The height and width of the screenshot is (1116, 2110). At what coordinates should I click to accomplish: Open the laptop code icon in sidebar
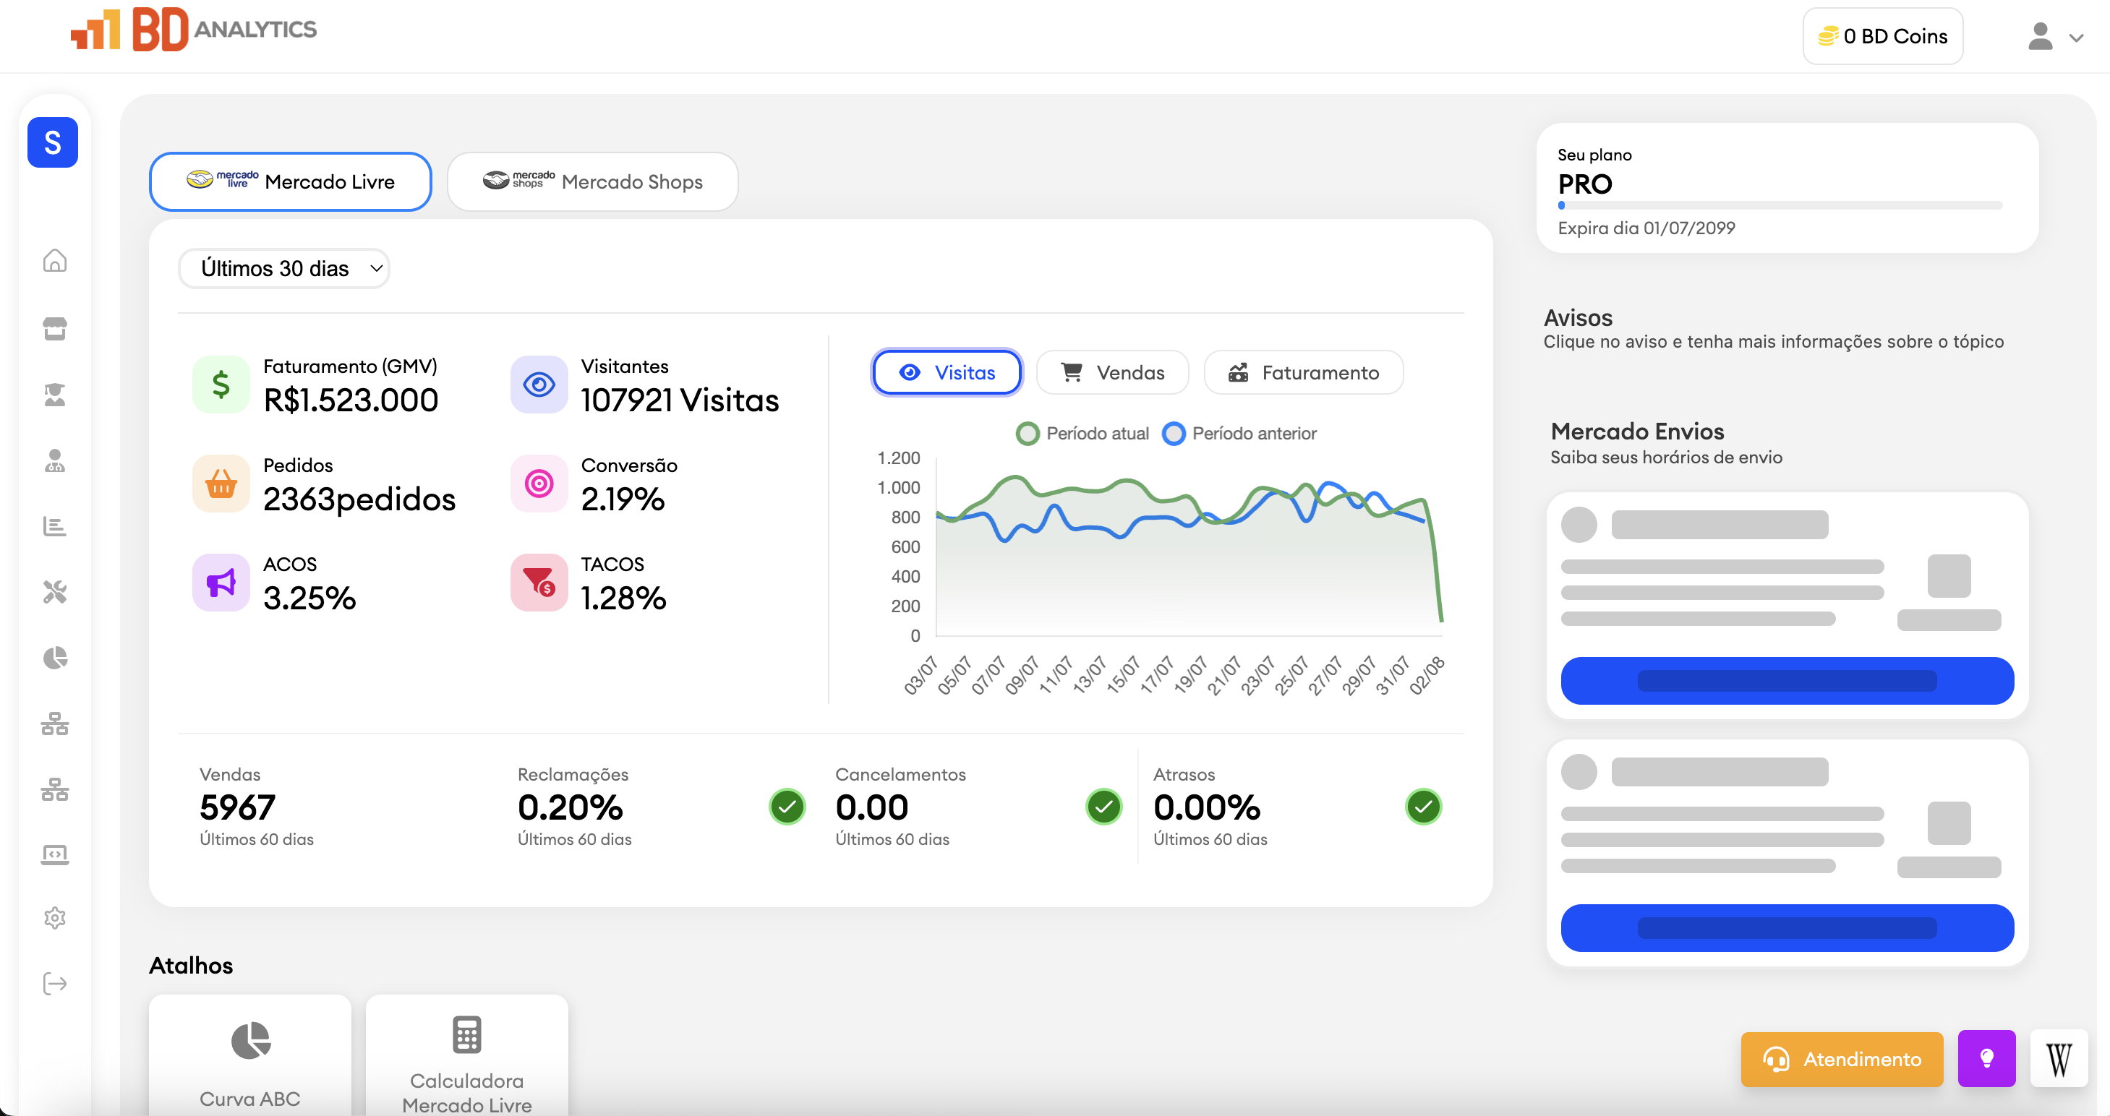55,854
